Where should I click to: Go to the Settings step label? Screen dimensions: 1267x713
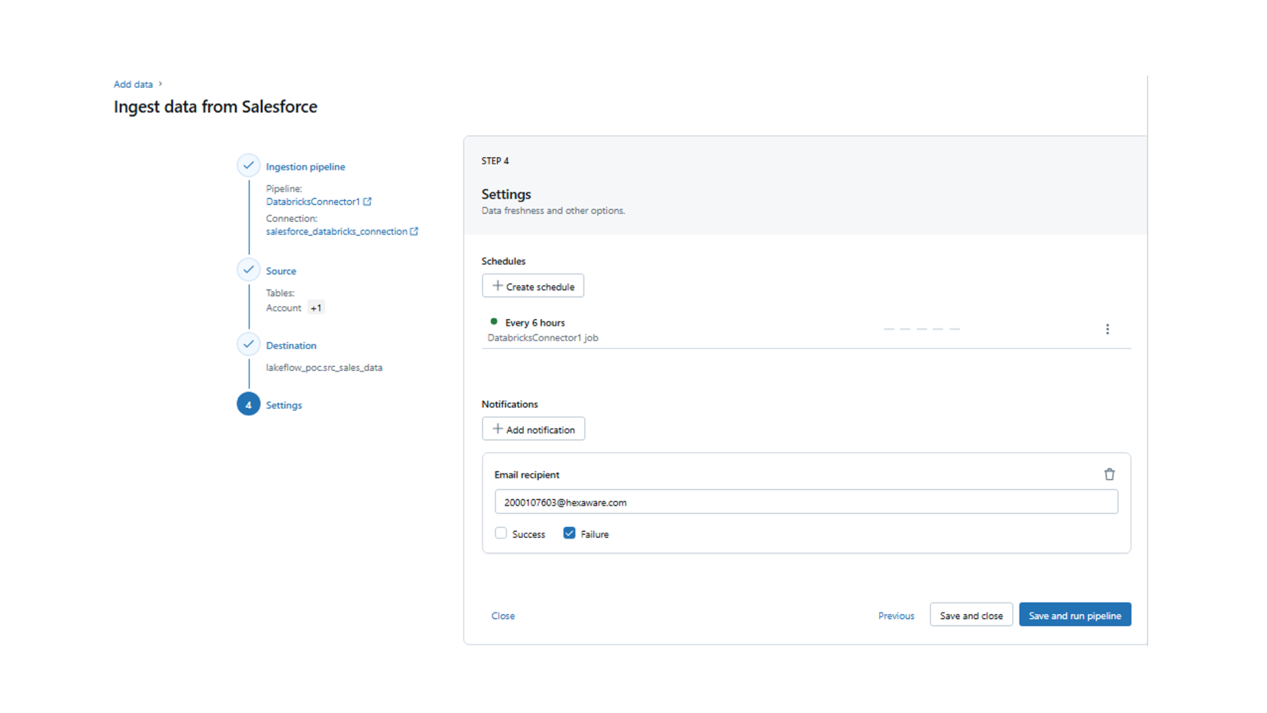coord(284,405)
